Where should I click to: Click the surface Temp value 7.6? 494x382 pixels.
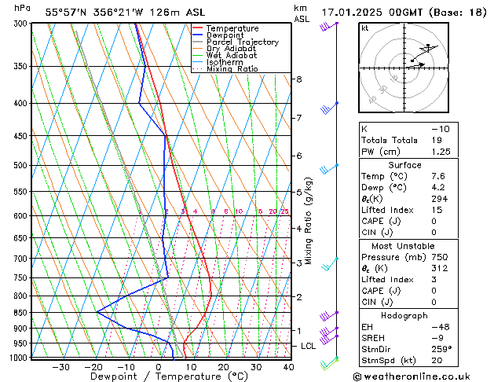pyautogui.click(x=438, y=176)
